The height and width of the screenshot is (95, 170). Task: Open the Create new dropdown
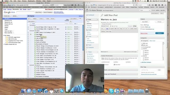click(7, 16)
